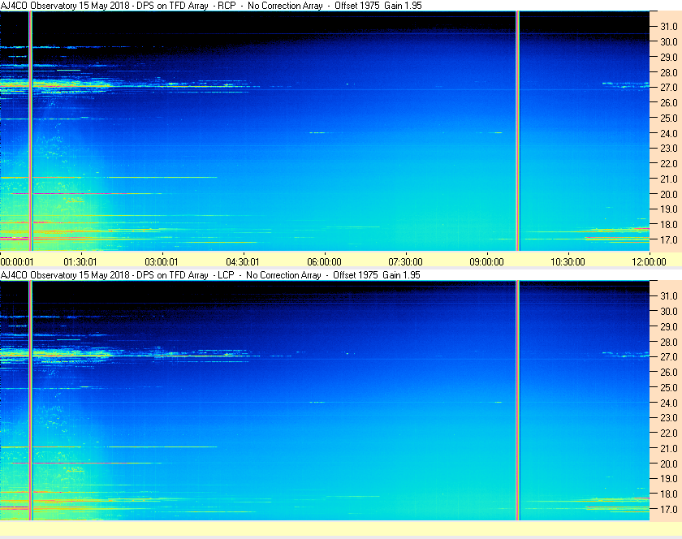The width and height of the screenshot is (682, 539).
Task: Click 20.0 frequency label in RCP panel
Action: click(669, 194)
